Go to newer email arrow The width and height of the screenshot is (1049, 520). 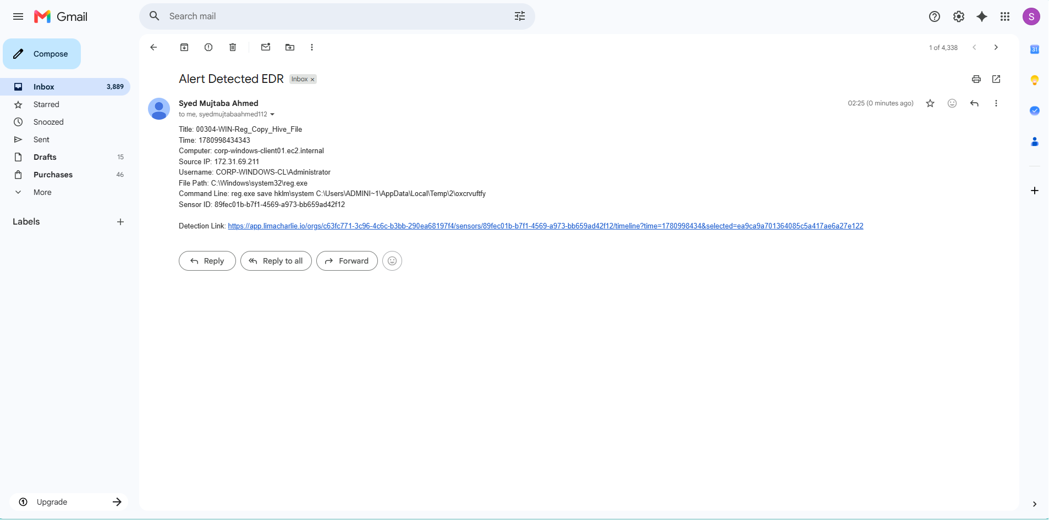(x=974, y=47)
